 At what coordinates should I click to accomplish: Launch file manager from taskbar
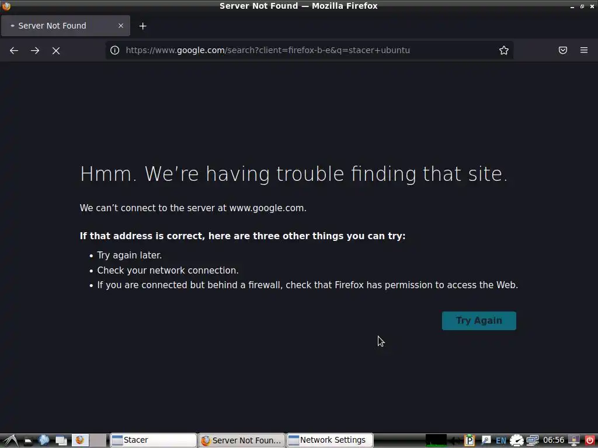(x=28, y=441)
